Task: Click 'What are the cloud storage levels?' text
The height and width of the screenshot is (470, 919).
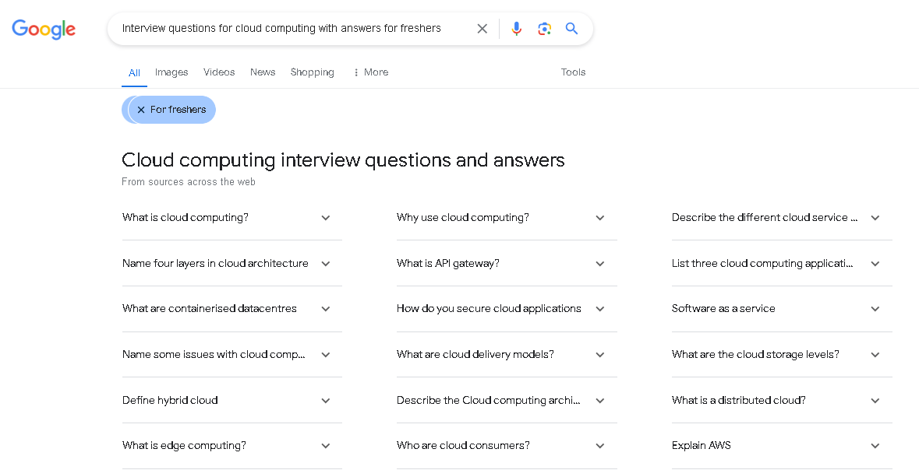Action: click(x=755, y=354)
